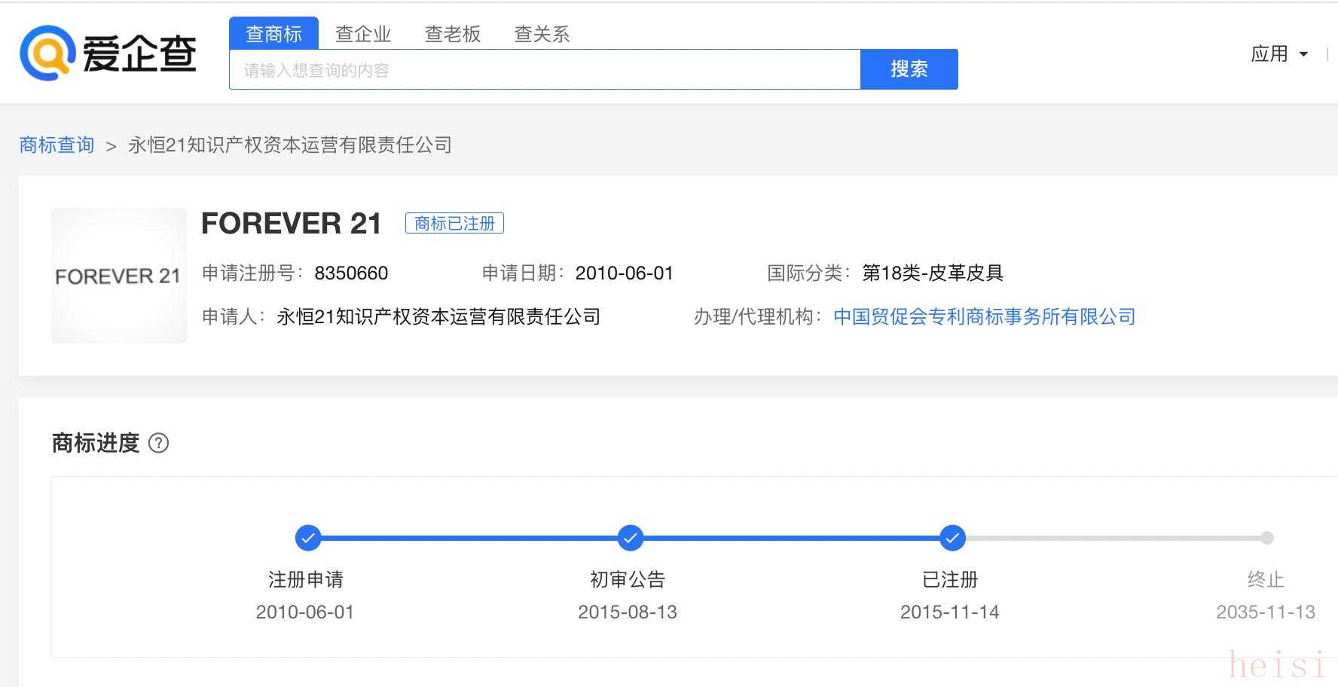The width and height of the screenshot is (1338, 687).
Task: Click the 商标进度 section heading
Action: 96,443
